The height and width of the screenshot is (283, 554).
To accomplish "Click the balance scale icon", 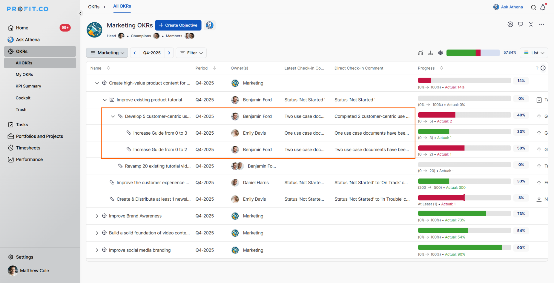I will (440, 53).
